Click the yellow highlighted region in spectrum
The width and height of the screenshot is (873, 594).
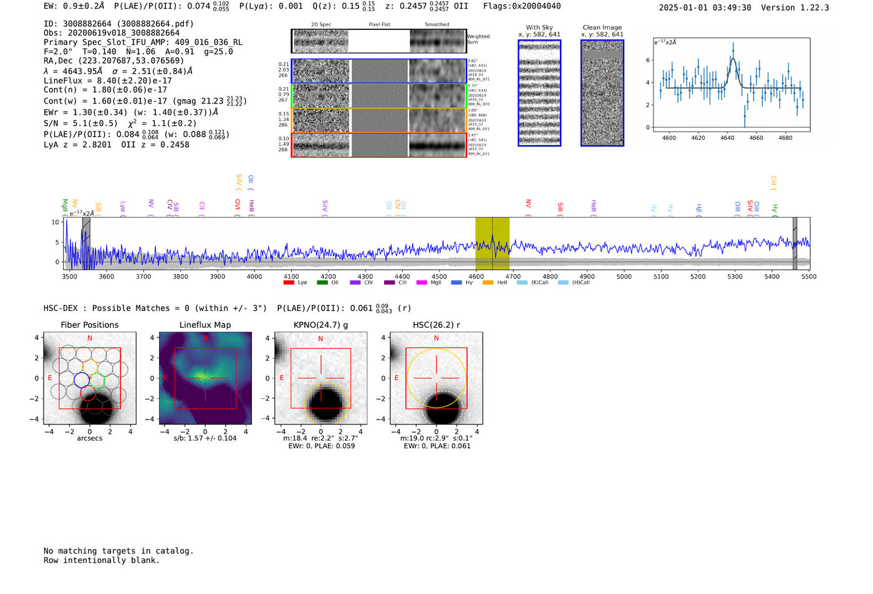[x=492, y=243]
